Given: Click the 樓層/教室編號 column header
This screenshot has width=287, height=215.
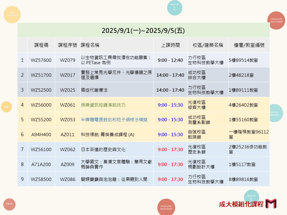Looking at the screenshot, I should (249, 45).
